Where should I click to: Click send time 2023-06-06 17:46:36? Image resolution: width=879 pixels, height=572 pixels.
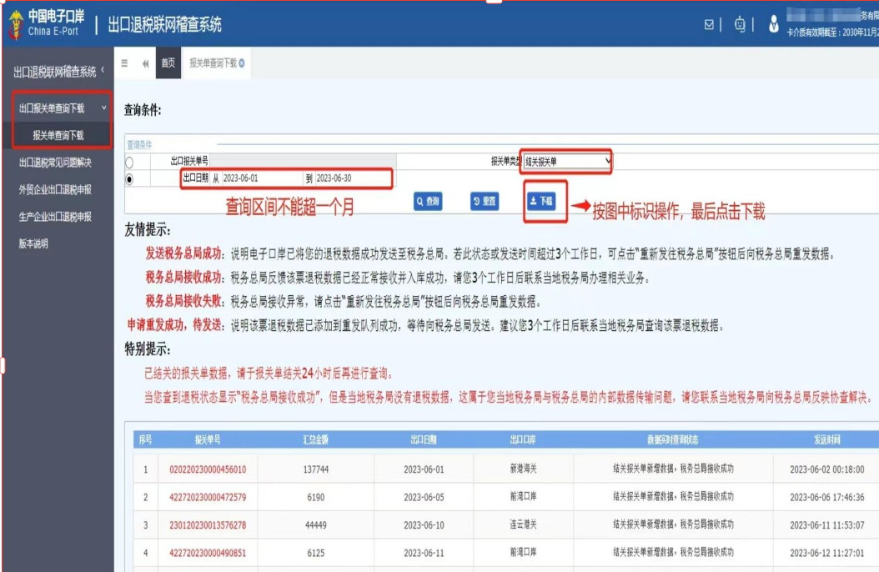[826, 497]
